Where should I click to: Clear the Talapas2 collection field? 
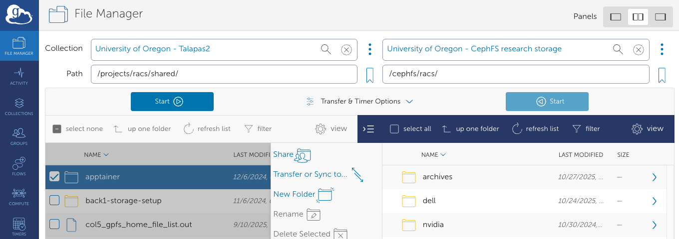pyautogui.click(x=346, y=49)
